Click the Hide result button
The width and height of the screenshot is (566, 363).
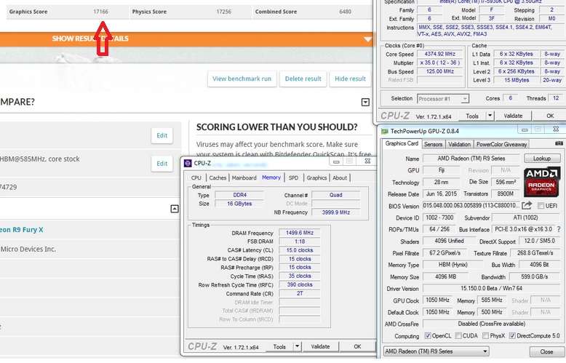(350, 79)
